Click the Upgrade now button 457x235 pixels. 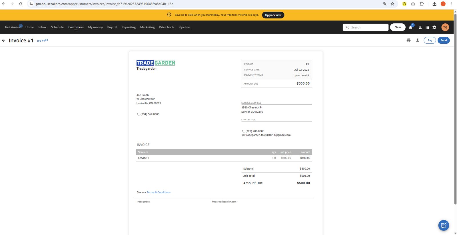coord(273,15)
